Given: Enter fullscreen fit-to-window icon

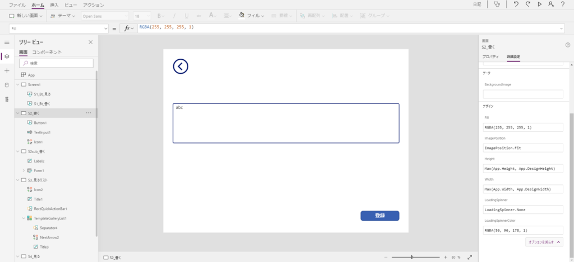Looking at the screenshot, I should [470, 258].
